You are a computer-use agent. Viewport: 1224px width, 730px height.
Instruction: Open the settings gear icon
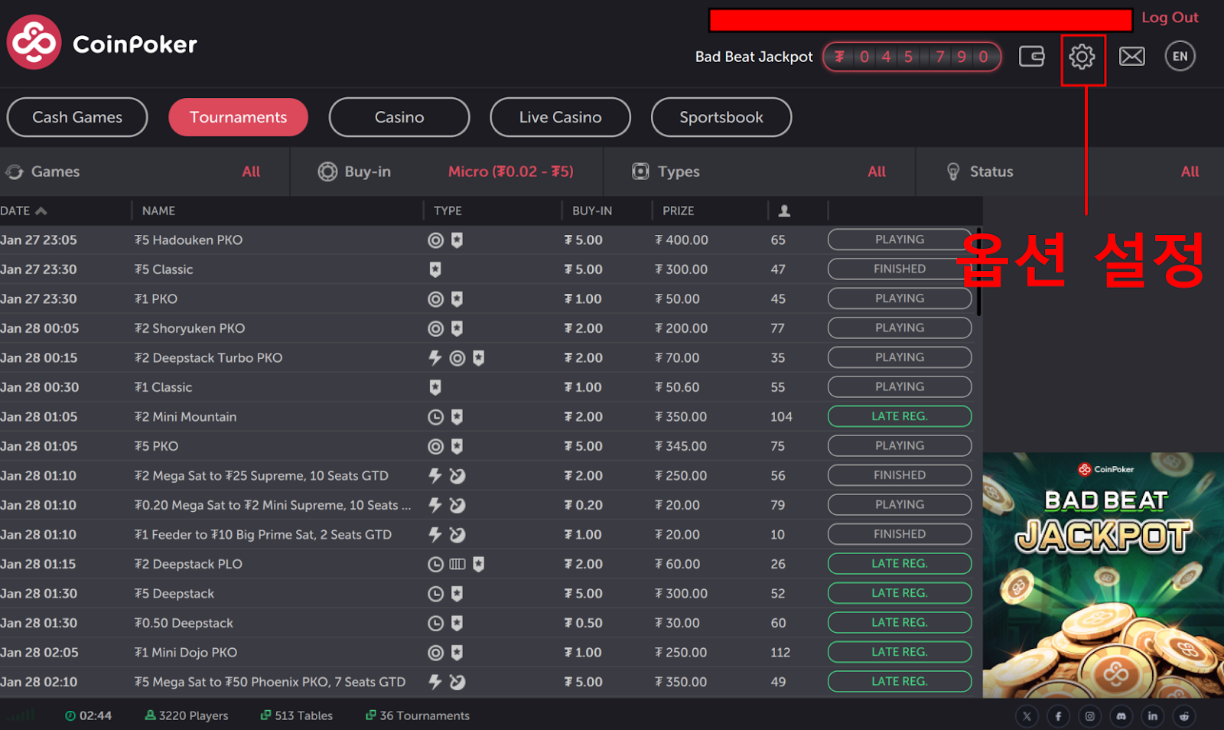pyautogui.click(x=1082, y=57)
